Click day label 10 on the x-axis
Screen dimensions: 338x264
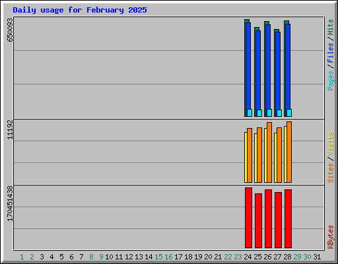point(109,257)
